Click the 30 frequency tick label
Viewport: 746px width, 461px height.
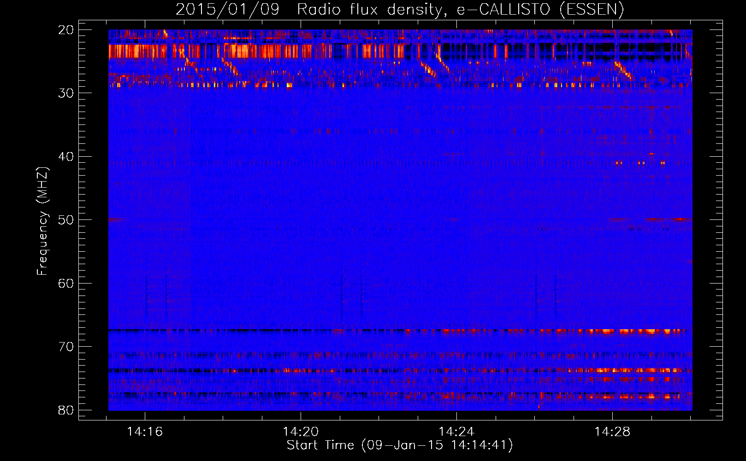tap(66, 93)
